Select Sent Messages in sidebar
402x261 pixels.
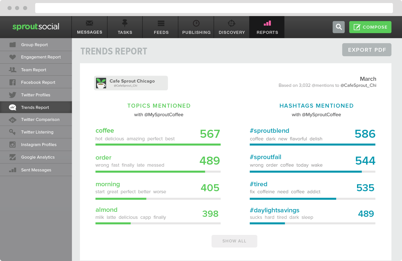pyautogui.click(x=36, y=170)
